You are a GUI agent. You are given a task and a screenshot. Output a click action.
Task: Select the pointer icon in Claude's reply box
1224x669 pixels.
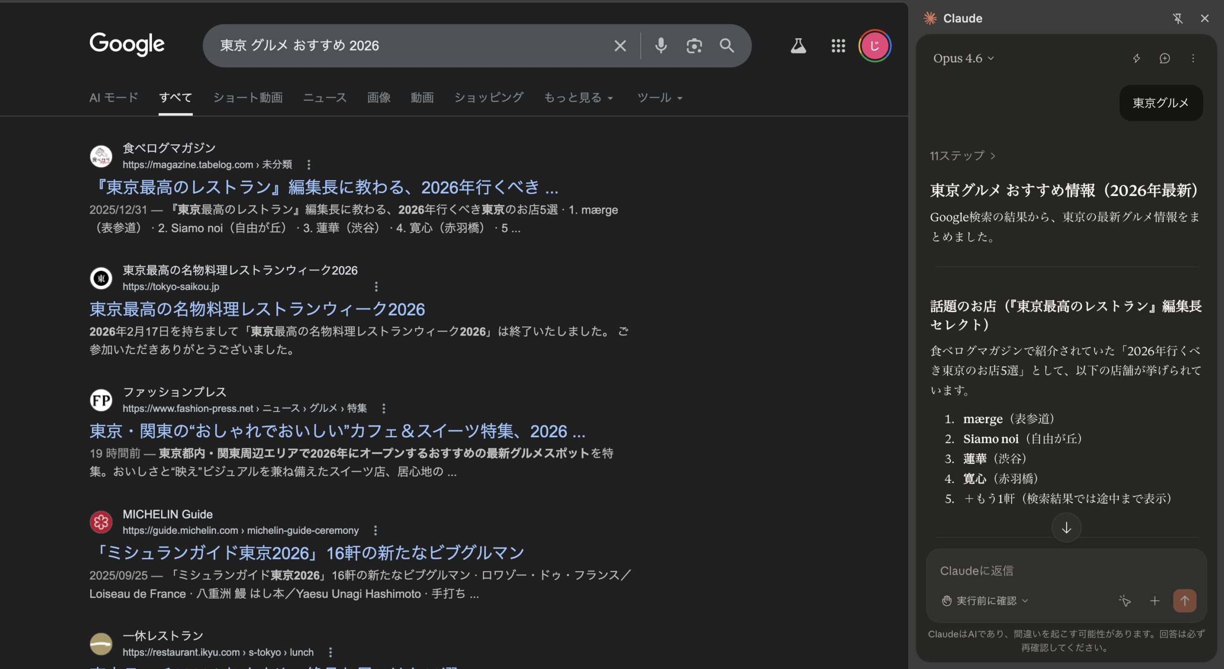[x=1125, y=601]
